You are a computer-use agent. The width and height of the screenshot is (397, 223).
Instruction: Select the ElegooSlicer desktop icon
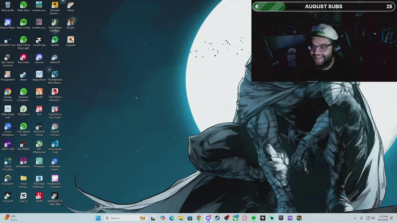click(39, 76)
